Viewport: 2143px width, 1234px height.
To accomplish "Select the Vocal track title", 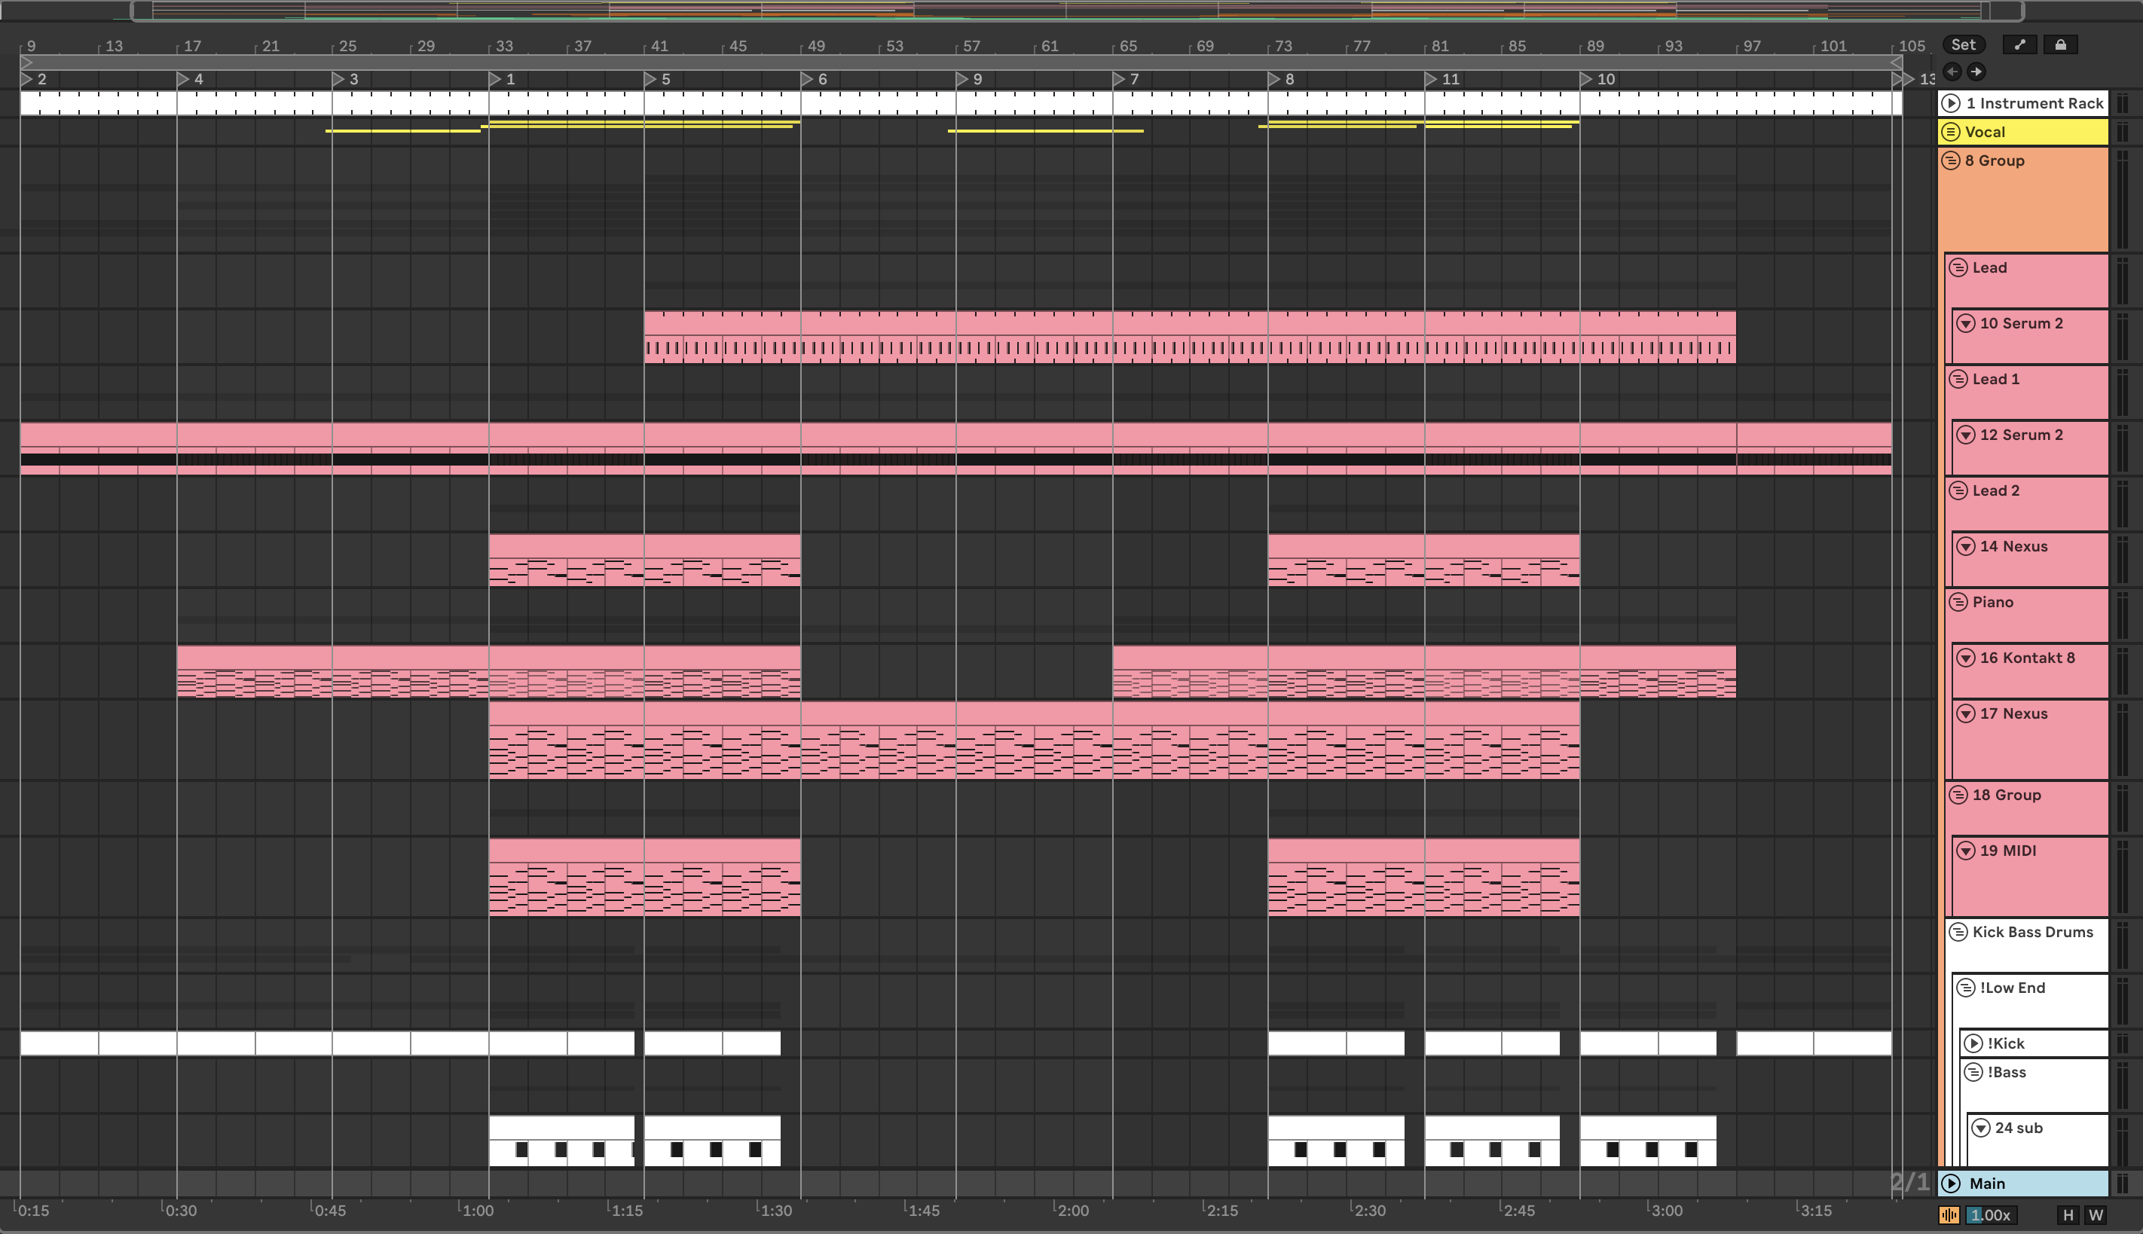I will [x=1985, y=133].
